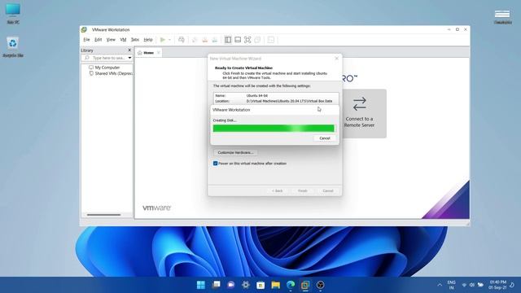Screen dimensions: 521x293
Task: Open Microsoft Edge from taskbar
Action: (x=291, y=285)
